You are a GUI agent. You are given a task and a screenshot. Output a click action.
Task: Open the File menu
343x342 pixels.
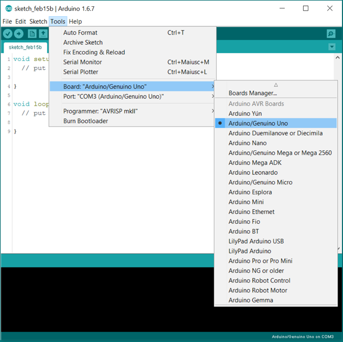tap(7, 22)
